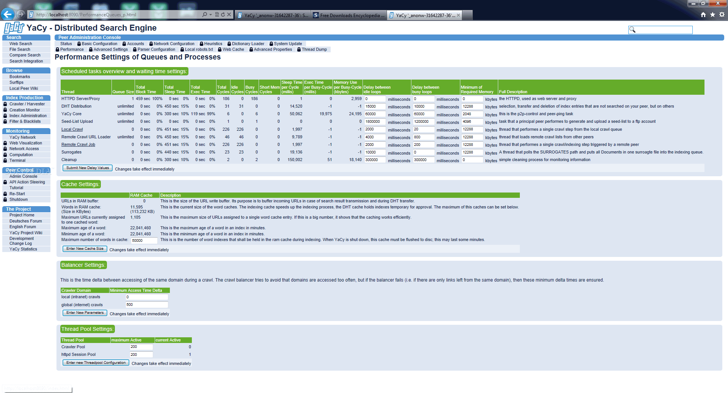
Task: Click the refresh icon in address bar
Action: tap(223, 14)
